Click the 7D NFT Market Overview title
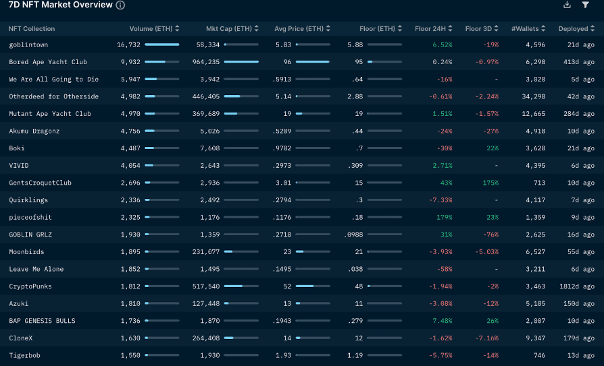The image size is (604, 366). point(61,5)
